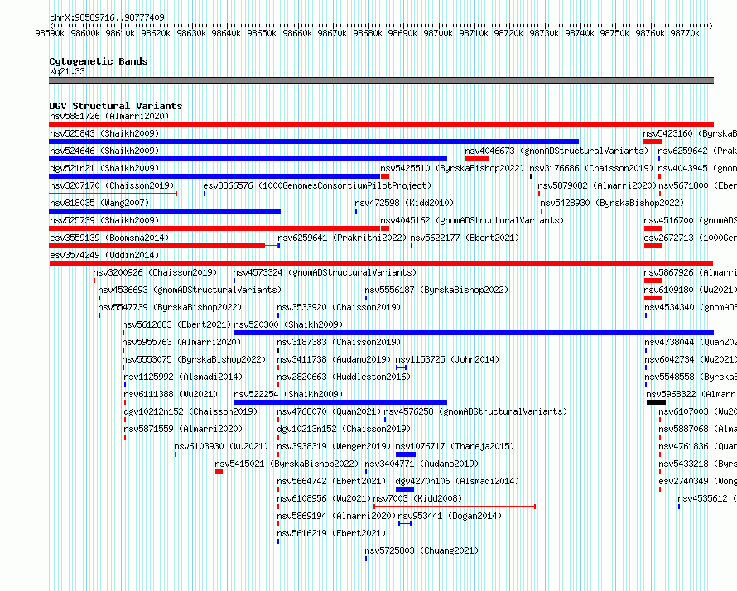Select nsv3938319 (Wenger2019) label

pos(334,446)
